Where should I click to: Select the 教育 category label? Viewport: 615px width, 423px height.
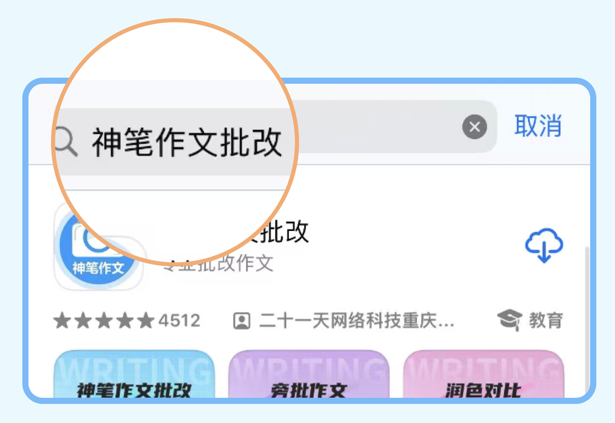coord(546,320)
